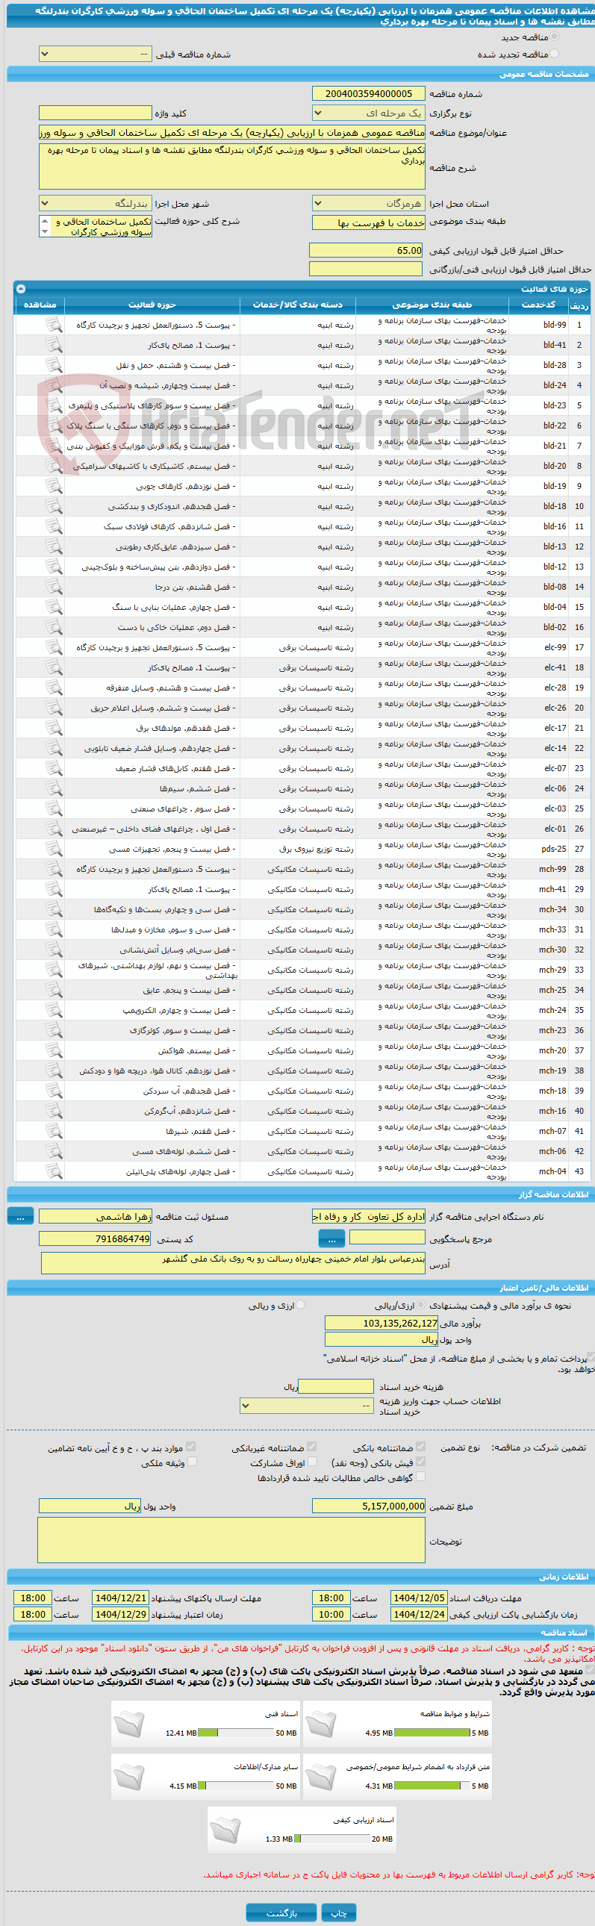This screenshot has height=1926, width=595.
Task: Open view icon for row bld-19
Action: tap(53, 486)
